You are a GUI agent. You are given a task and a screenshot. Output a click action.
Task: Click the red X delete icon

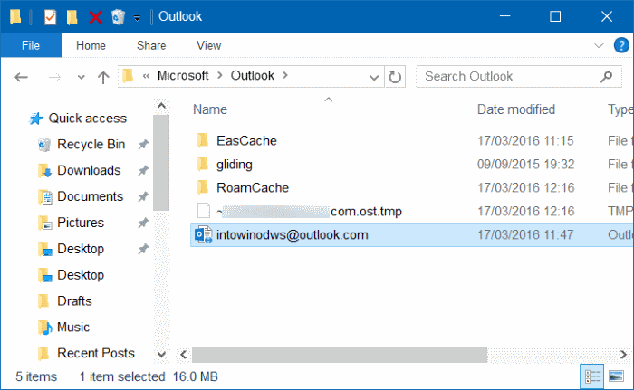pyautogui.click(x=95, y=17)
